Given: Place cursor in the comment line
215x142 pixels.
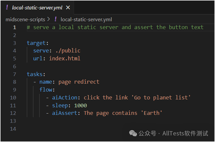Looking at the screenshot, I should 115,27.
